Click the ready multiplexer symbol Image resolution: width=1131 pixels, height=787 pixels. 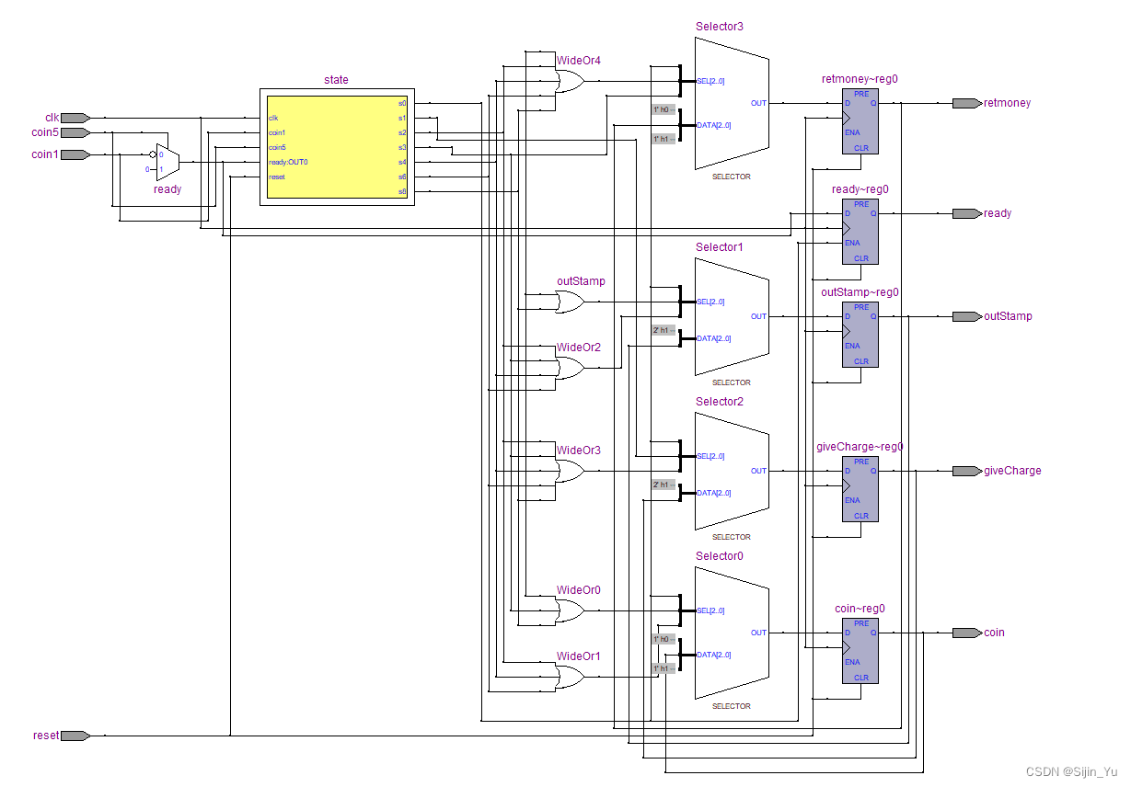(167, 162)
